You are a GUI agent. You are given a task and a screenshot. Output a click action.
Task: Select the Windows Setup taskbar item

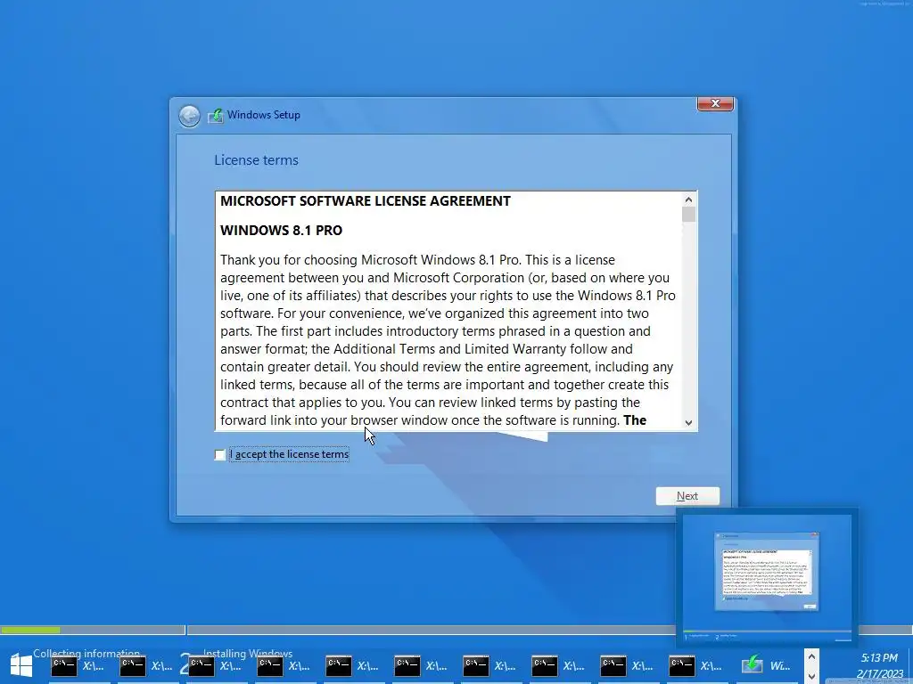click(x=766, y=666)
